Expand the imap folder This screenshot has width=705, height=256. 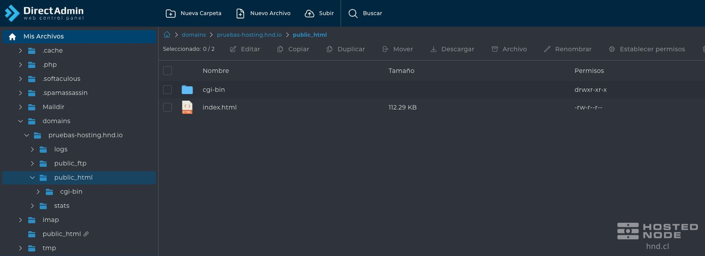pyautogui.click(x=21, y=220)
